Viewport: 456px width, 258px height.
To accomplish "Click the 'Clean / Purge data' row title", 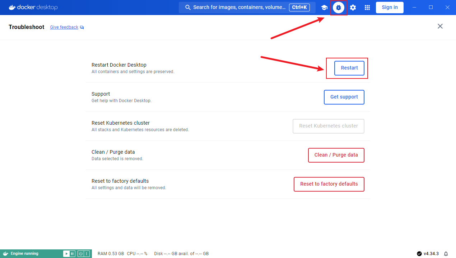I will [x=113, y=152].
